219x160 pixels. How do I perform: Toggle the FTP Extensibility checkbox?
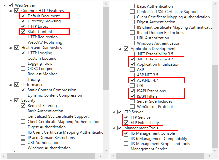[x=126, y=123]
